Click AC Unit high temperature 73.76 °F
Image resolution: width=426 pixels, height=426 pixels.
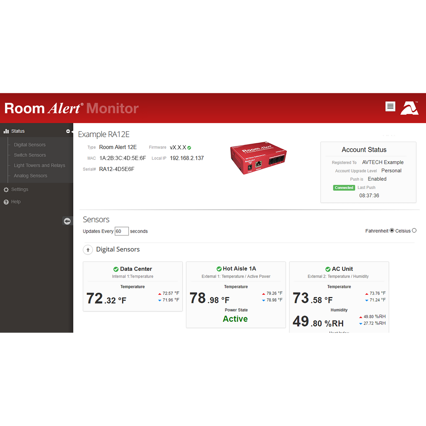377,293
